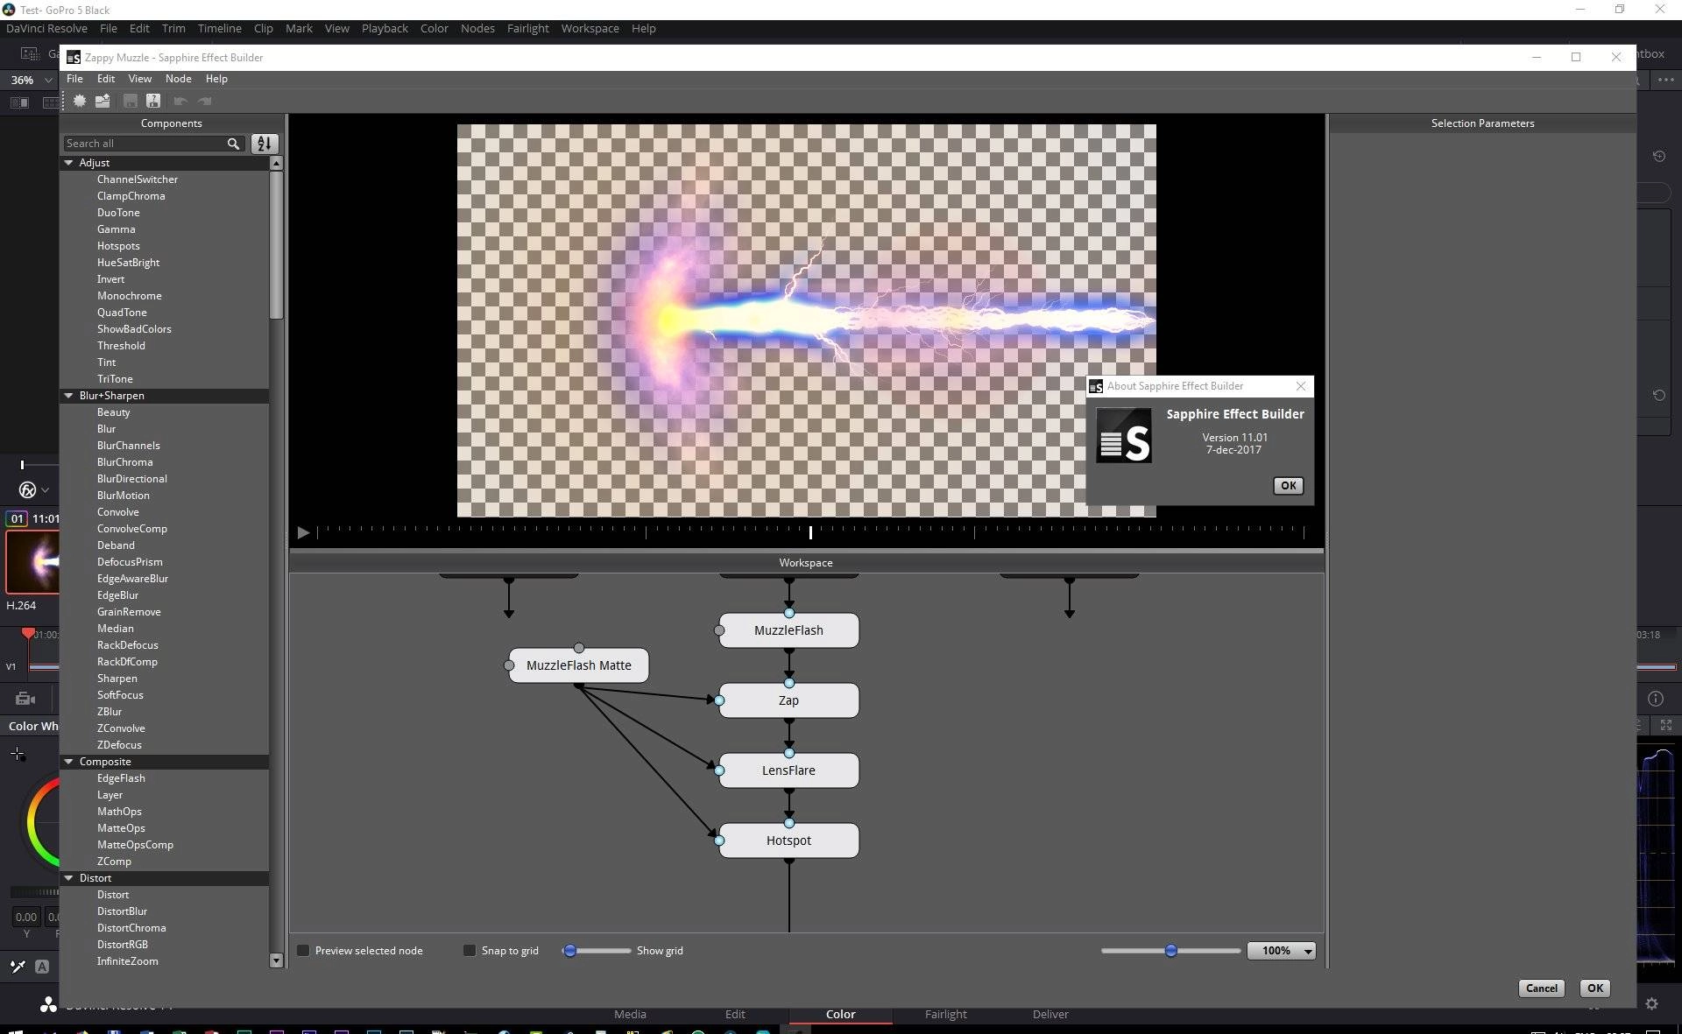
Task: Open the 100% workspace zoom dropdown
Action: tap(1282, 951)
